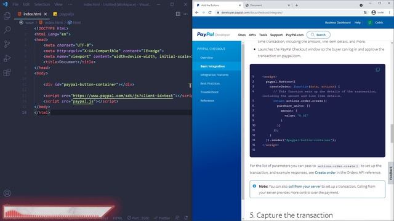Go back in Chrome
The width and height of the screenshot is (394, 221).
[x=197, y=12]
